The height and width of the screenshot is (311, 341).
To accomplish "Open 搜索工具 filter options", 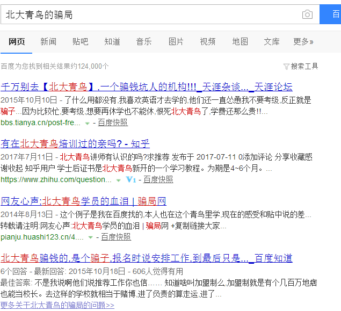I will pyautogui.click(x=304, y=66).
